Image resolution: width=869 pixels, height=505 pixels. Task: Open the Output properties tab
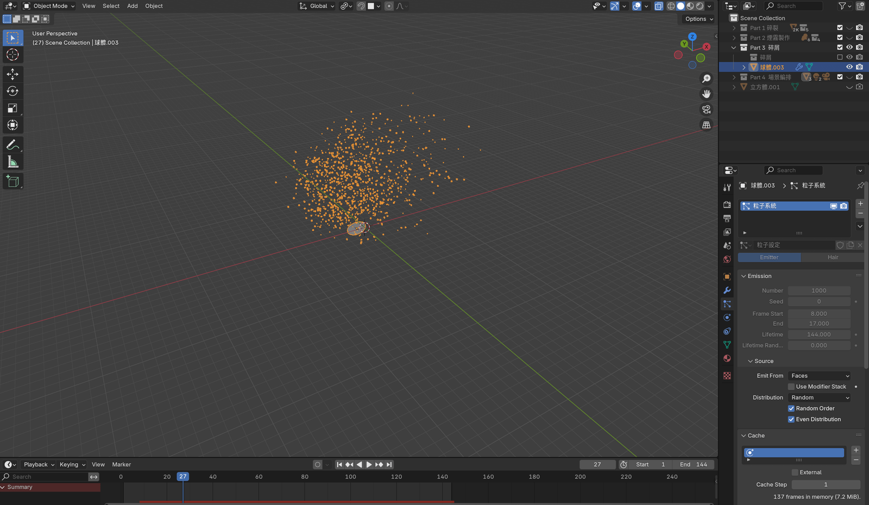(727, 218)
